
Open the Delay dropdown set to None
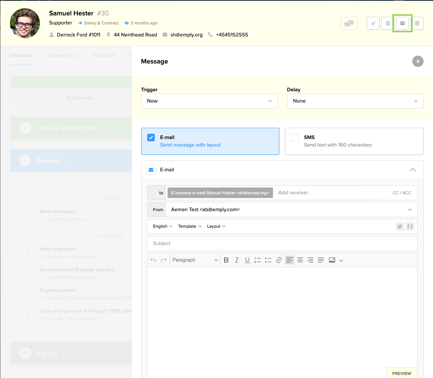(355, 101)
